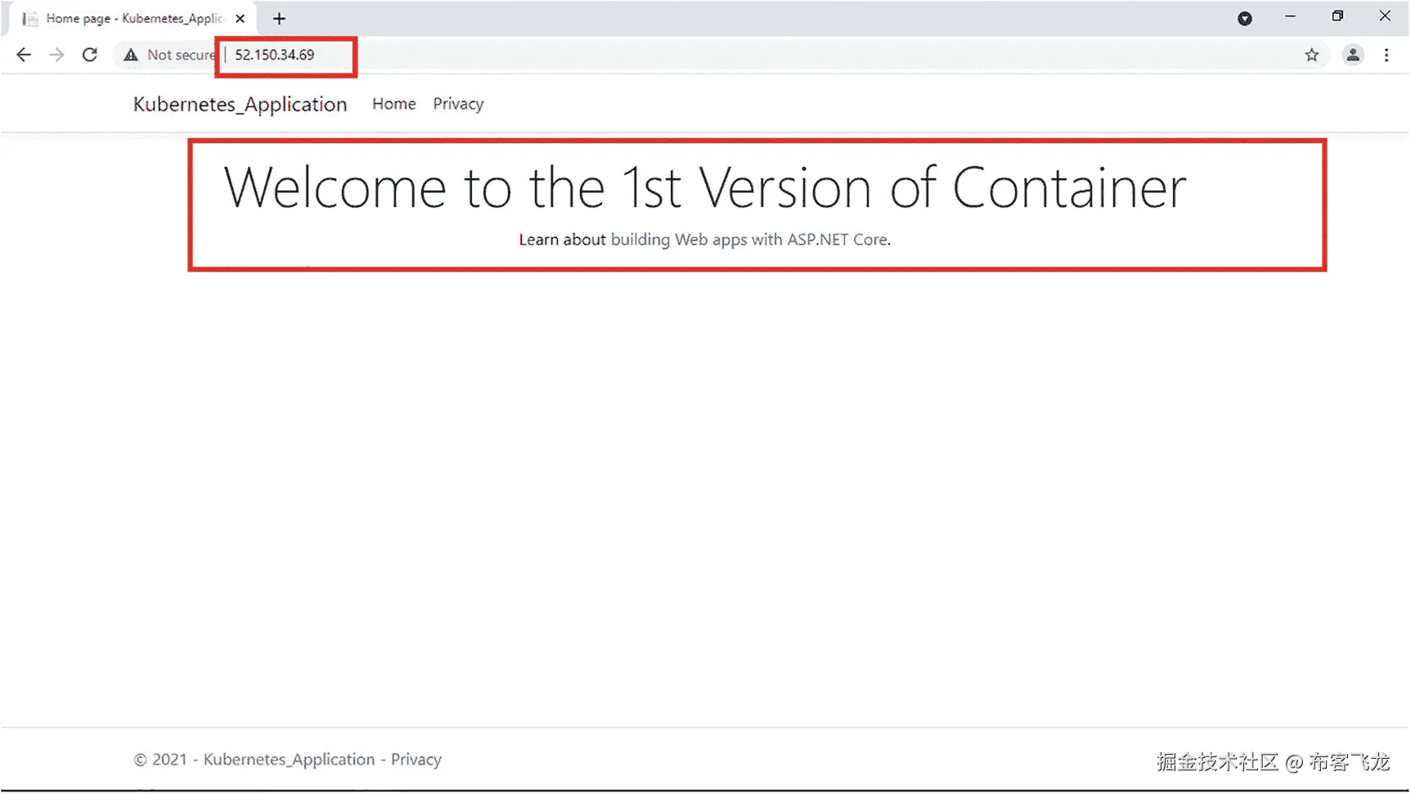Open the browser profile avatar
Screen dimensions: 1411x794
click(x=1353, y=55)
